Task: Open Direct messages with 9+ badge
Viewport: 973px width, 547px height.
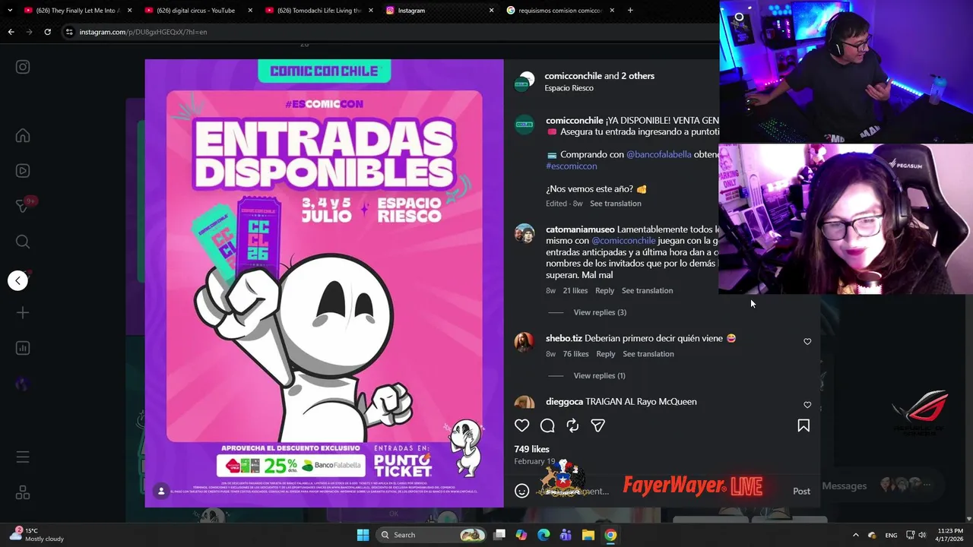Action: coord(24,206)
